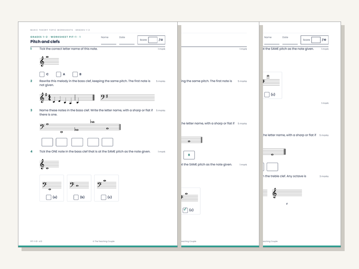Click 'MUSIC THEORY TOPIC WORKSHEETS' header text
This screenshot has width=359, height=269.
click(52, 30)
